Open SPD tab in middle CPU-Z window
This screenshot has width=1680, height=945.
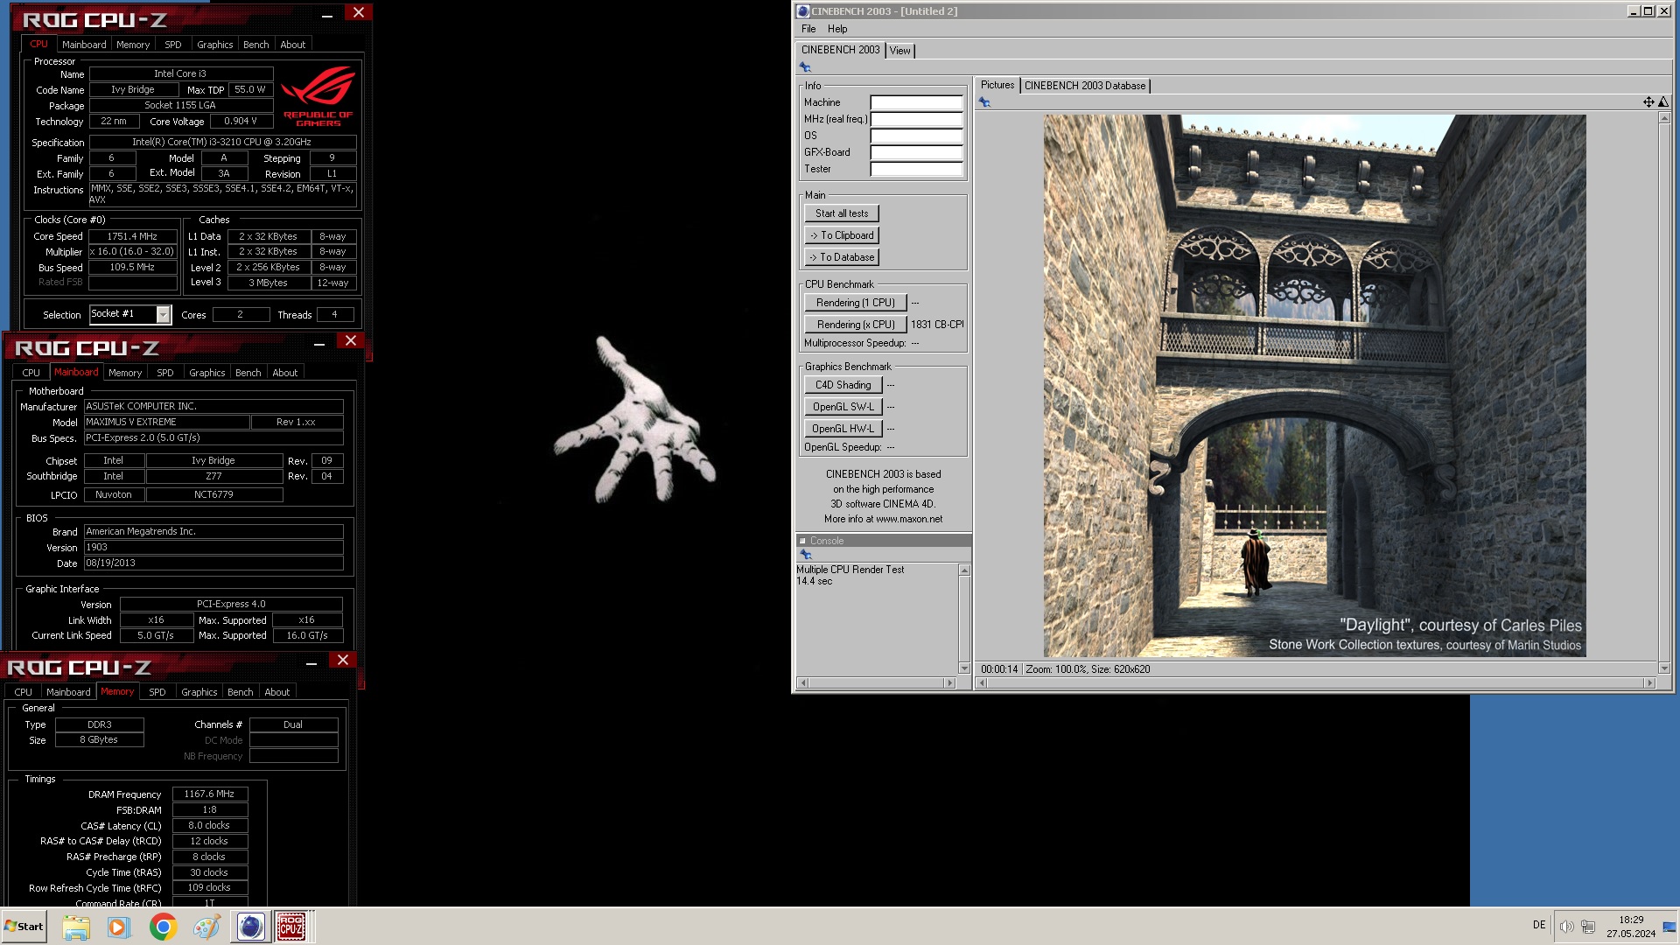[x=165, y=373]
